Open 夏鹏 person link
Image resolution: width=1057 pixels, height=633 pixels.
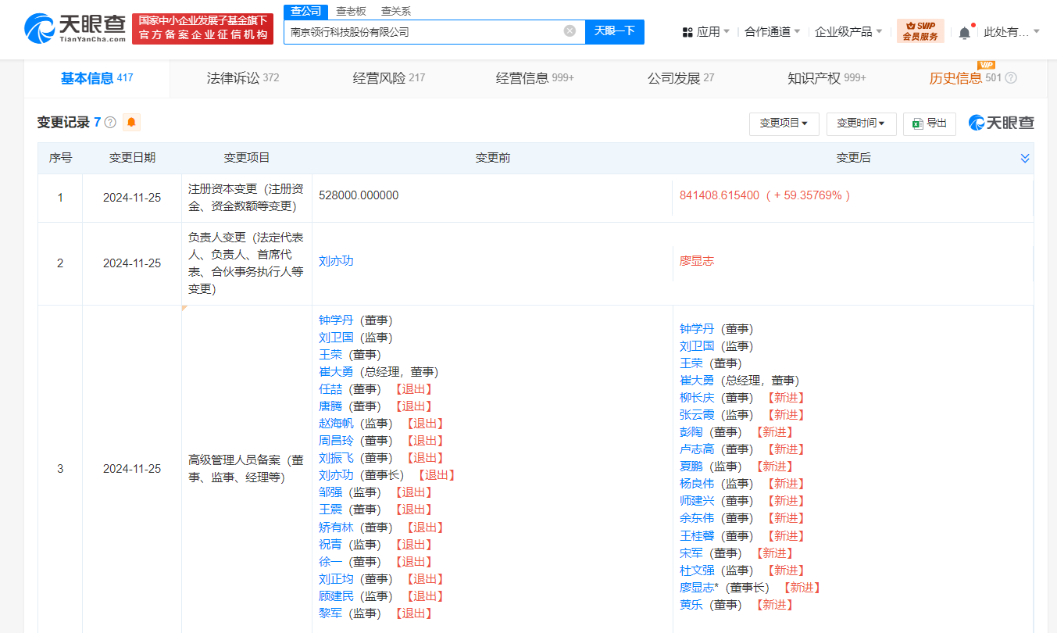691,466
